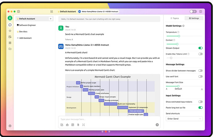Disable Paste long text as file
The width and height of the screenshot is (213, 137).
tap(201, 107)
